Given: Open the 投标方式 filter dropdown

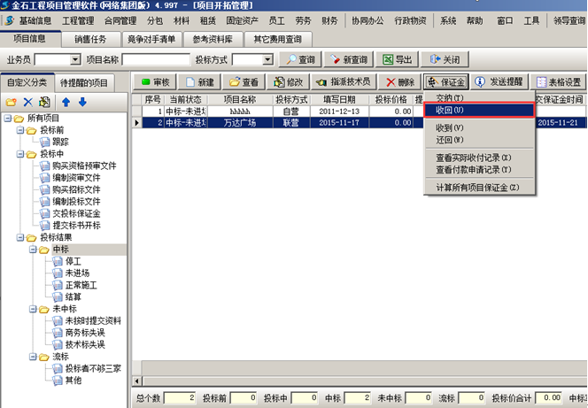Looking at the screenshot, I should [267, 59].
